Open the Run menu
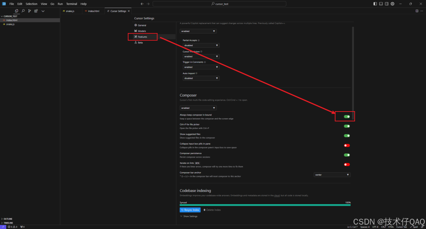This screenshot has height=229, width=426. click(60, 4)
